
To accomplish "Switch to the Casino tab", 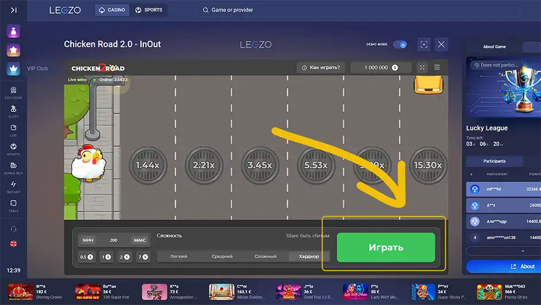I will tap(112, 10).
